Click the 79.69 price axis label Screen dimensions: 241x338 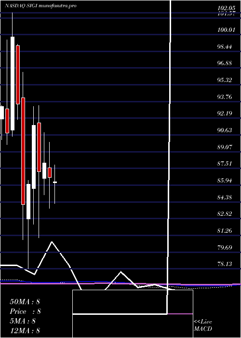225,247
